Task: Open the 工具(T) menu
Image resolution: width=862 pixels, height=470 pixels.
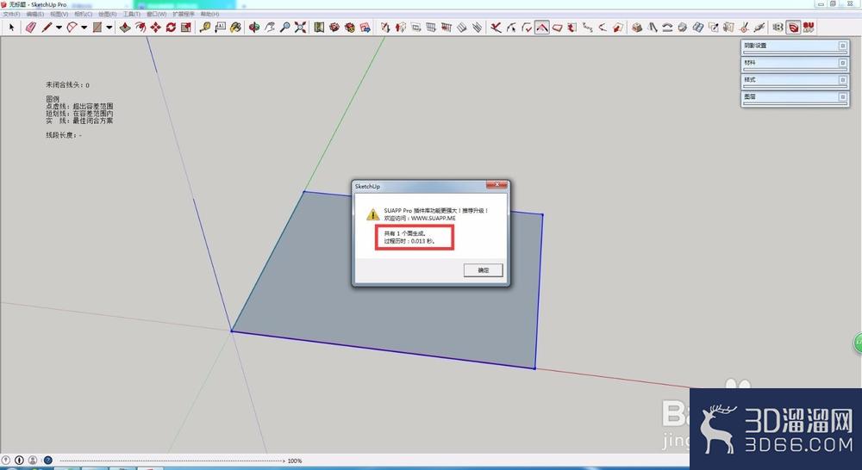Action: (x=132, y=14)
